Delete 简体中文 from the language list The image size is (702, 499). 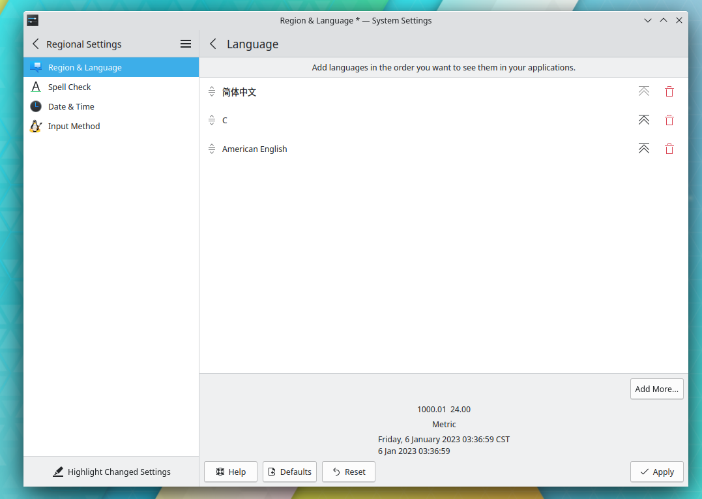[x=669, y=91]
